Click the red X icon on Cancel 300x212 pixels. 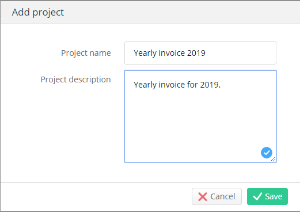203,196
